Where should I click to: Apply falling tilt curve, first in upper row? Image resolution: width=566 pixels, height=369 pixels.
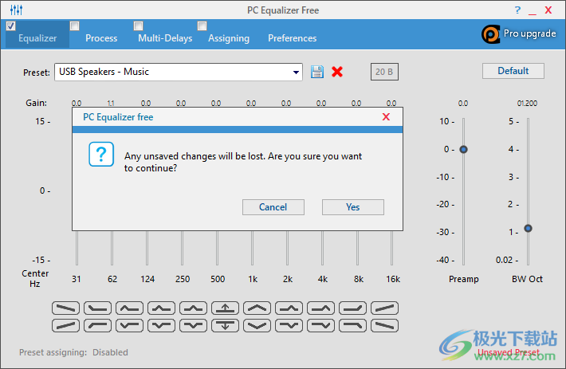coord(65,308)
